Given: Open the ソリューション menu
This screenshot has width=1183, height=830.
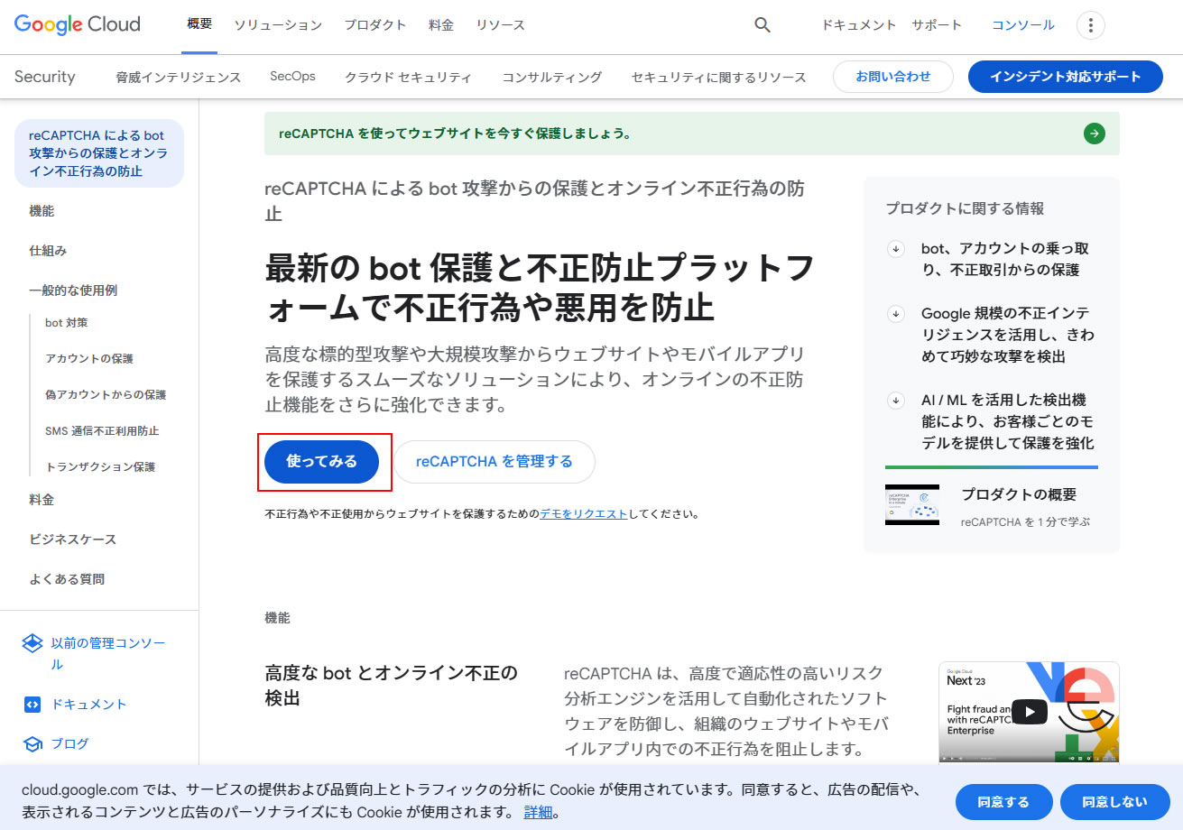Looking at the screenshot, I should pos(278,25).
